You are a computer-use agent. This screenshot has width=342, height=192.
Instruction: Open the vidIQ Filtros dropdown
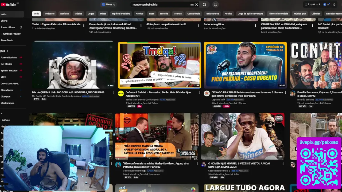point(108,5)
